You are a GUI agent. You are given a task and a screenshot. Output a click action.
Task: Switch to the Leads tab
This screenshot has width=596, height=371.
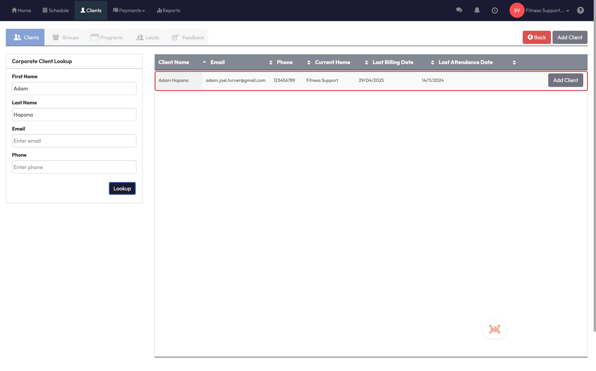coord(147,37)
